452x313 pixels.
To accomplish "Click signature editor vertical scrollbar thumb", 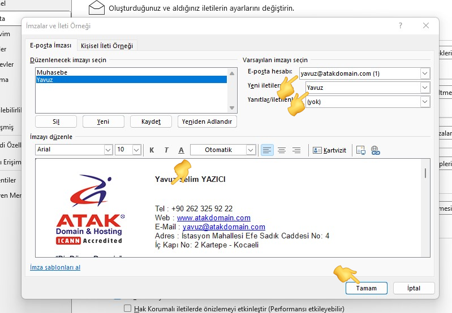I will tap(425, 173).
